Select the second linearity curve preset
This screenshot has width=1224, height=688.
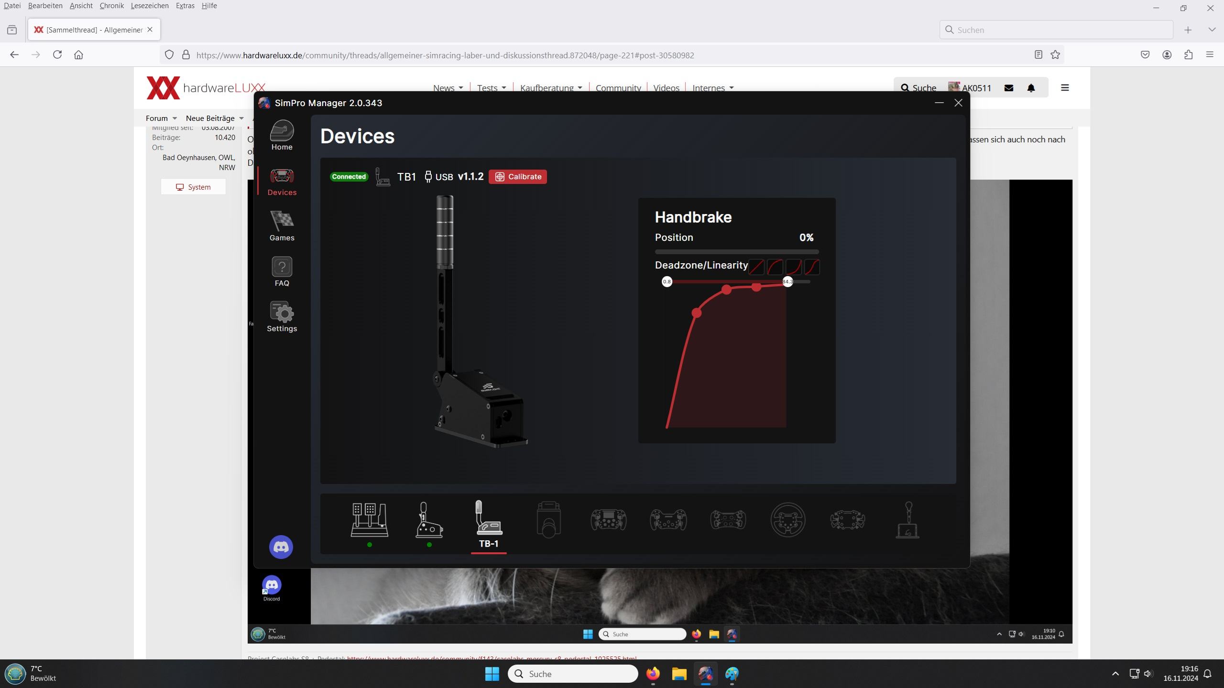coord(775,267)
